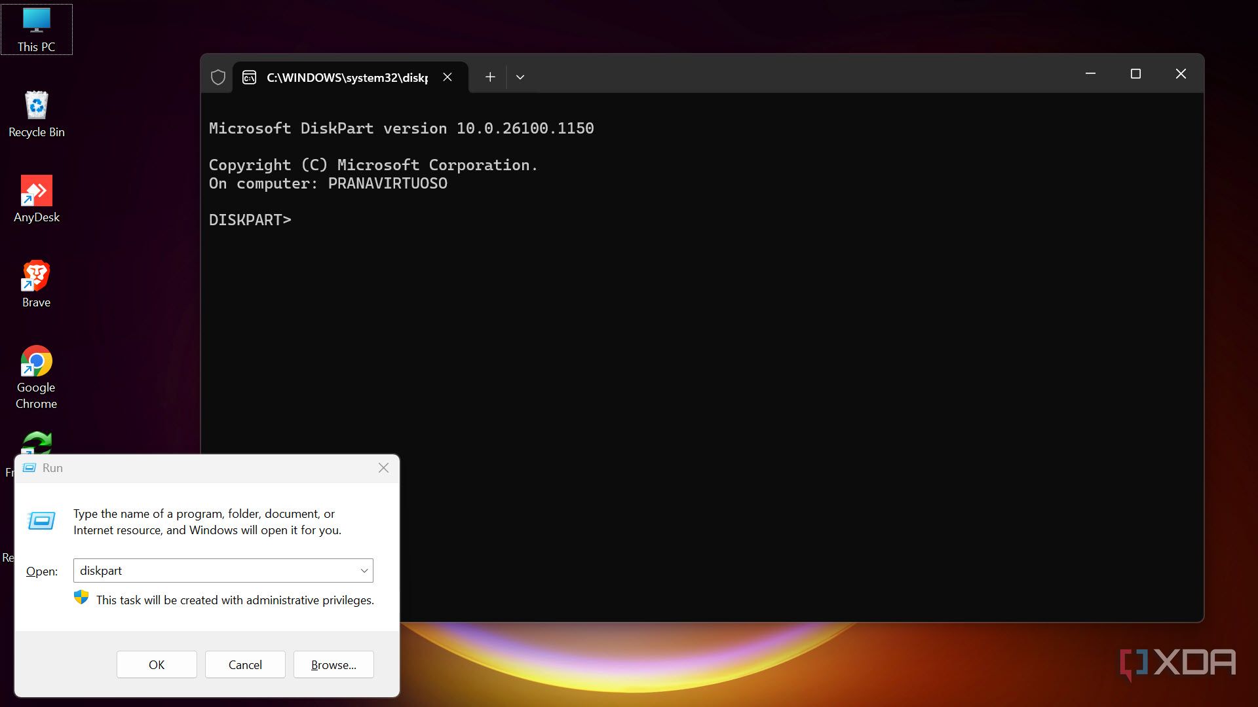Click the admin shield icon in Terminal

click(x=218, y=77)
